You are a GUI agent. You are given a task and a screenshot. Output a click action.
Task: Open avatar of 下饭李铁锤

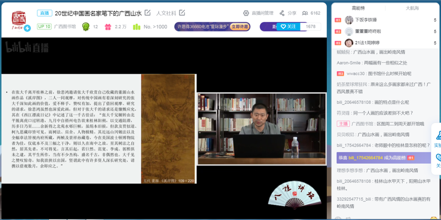(349, 20)
